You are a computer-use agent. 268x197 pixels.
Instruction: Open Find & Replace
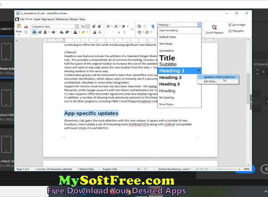coord(214,29)
